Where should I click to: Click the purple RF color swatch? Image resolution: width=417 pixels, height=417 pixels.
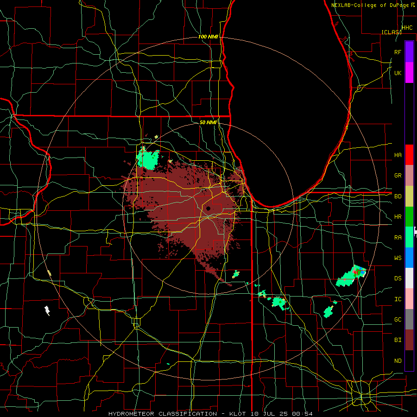(x=409, y=52)
